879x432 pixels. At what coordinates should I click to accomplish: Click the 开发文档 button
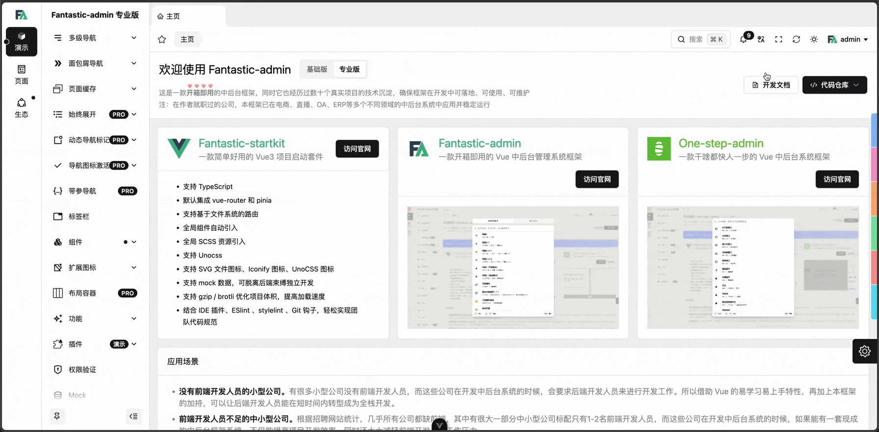771,85
